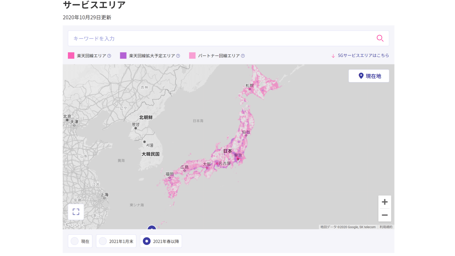
Task: Select the 2021年春以降 option
Action: click(161, 241)
